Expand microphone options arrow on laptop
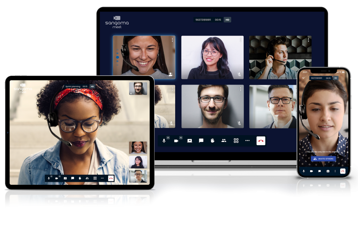The image size is (358, 231). pyautogui.click(x=168, y=138)
